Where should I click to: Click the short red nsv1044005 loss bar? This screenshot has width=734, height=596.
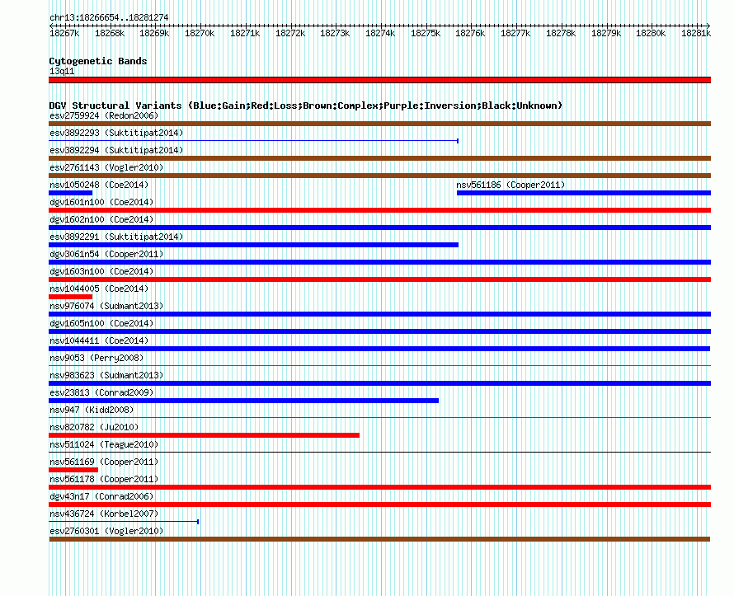pos(71,297)
